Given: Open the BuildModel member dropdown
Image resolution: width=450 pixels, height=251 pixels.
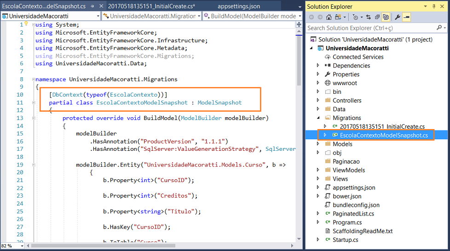Looking at the screenshot, I should pos(300,16).
